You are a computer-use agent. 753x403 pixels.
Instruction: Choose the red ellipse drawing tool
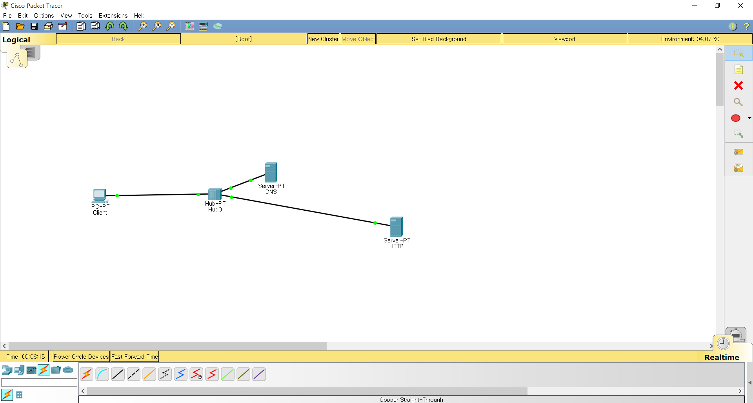tap(736, 118)
